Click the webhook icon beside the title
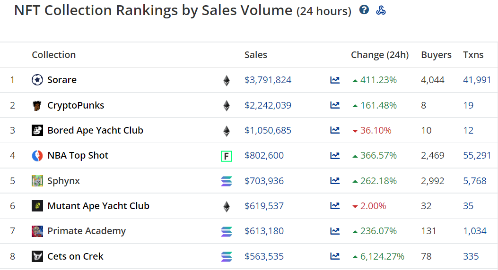 click(x=381, y=10)
